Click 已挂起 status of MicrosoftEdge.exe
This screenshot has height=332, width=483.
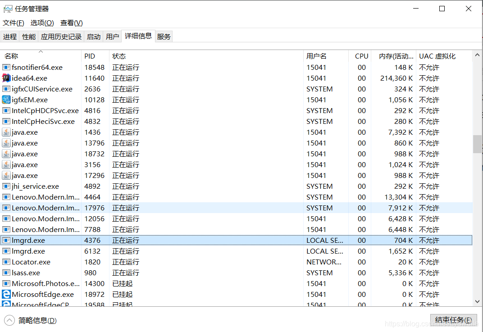(x=122, y=295)
